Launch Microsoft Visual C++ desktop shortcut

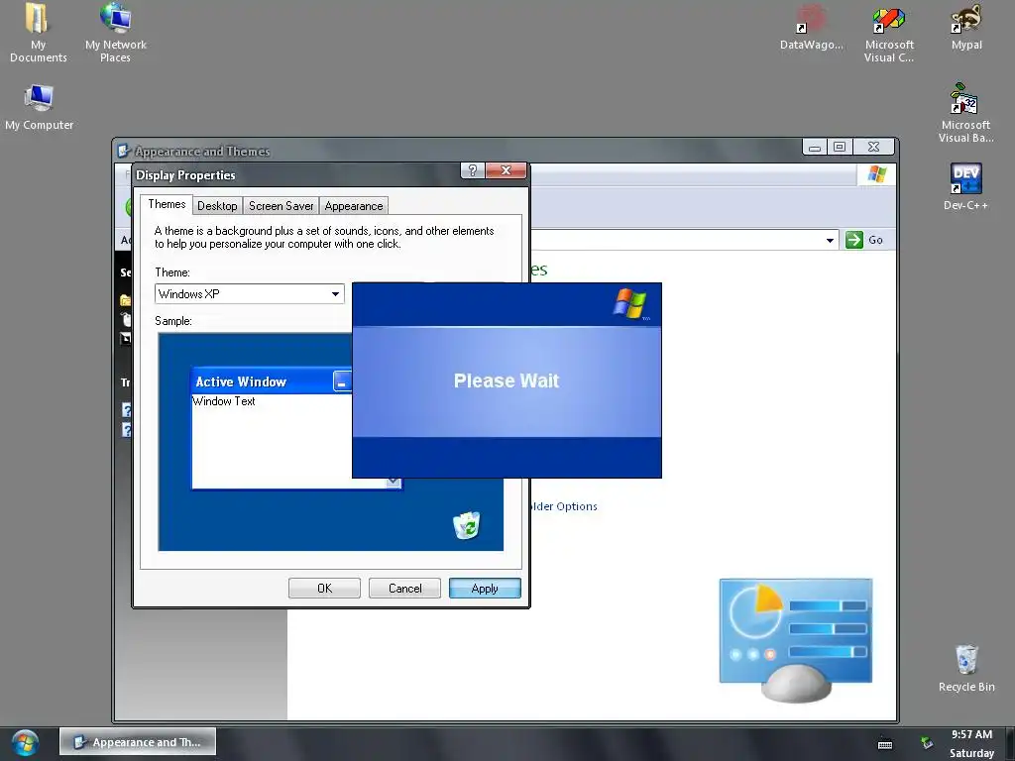coord(889,34)
